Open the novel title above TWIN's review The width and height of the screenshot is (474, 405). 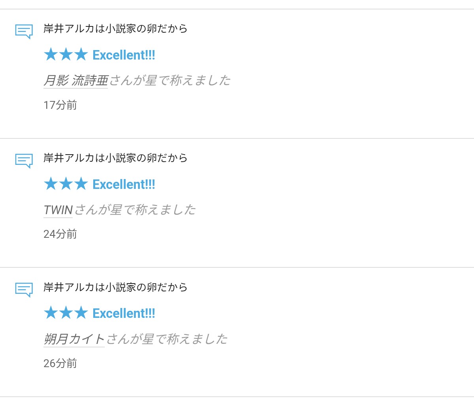pos(115,158)
